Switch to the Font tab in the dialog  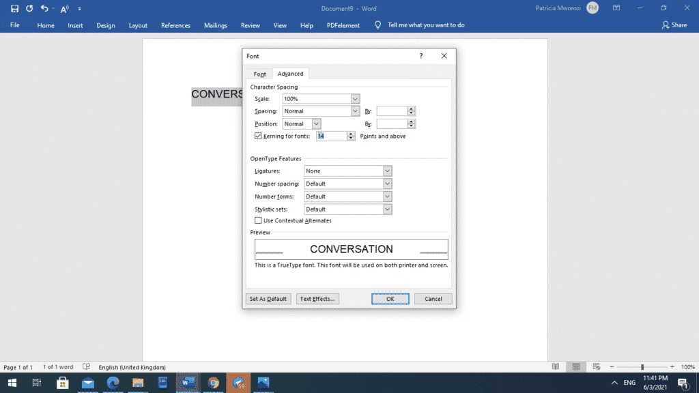[x=259, y=73]
